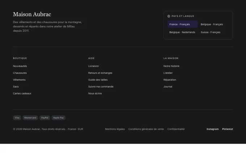
Task: Click the PAYS ET LANGUE heading
Action: pyautogui.click(x=183, y=16)
